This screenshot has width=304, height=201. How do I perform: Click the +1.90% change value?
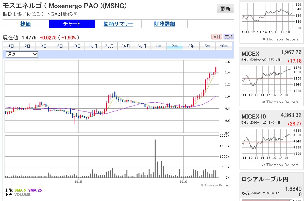coord(69,37)
